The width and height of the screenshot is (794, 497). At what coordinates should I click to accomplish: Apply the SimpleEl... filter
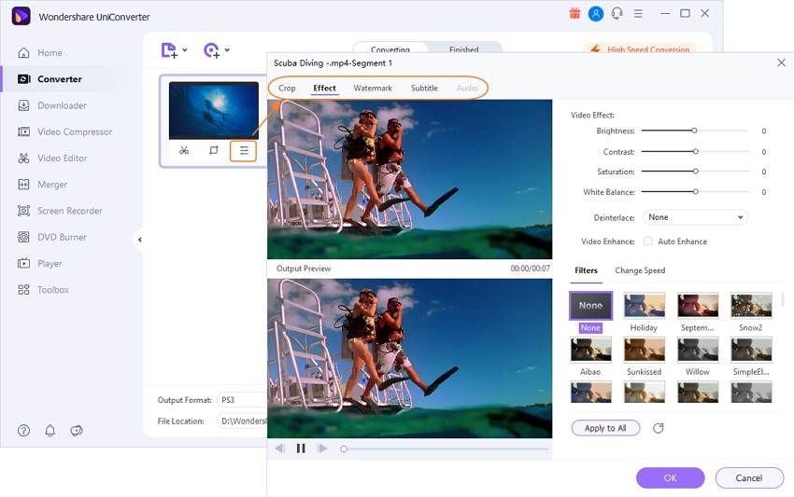click(x=751, y=350)
